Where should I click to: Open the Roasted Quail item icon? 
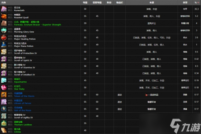[4, 16]
